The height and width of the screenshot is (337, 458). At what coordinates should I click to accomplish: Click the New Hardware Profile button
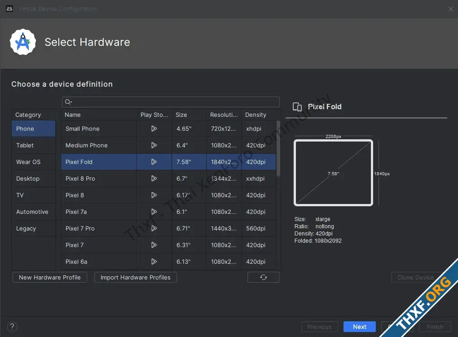point(50,277)
